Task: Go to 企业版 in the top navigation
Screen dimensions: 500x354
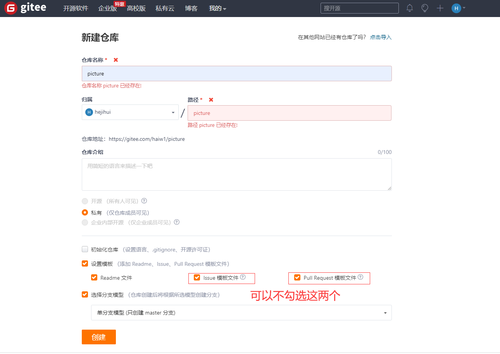Action: (x=107, y=9)
